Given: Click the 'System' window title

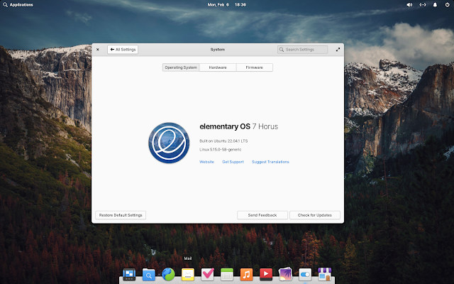Looking at the screenshot, I should (218, 50).
